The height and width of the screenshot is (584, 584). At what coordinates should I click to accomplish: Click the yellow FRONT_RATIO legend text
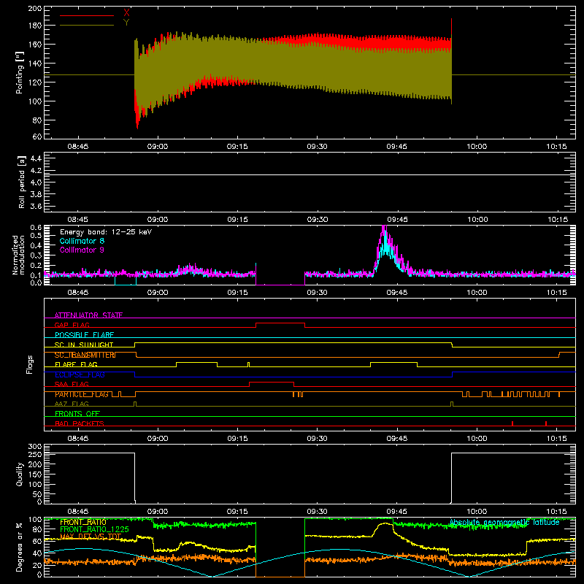click(x=83, y=522)
